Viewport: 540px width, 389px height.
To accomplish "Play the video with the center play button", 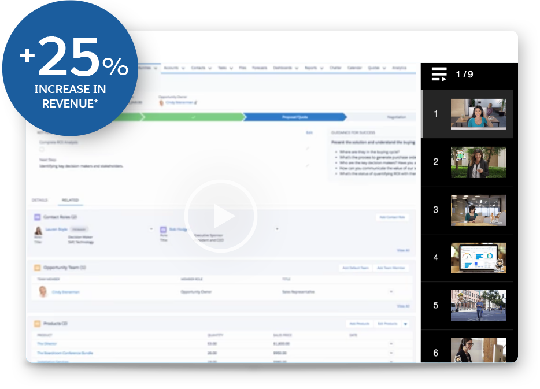I will pyautogui.click(x=221, y=216).
